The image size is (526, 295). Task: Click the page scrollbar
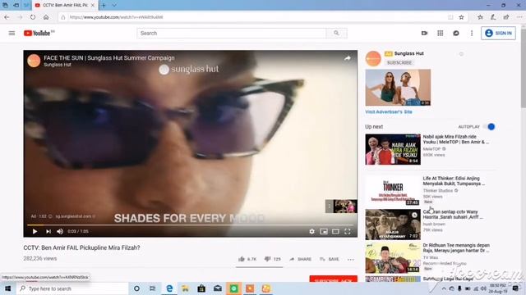pos(523,67)
